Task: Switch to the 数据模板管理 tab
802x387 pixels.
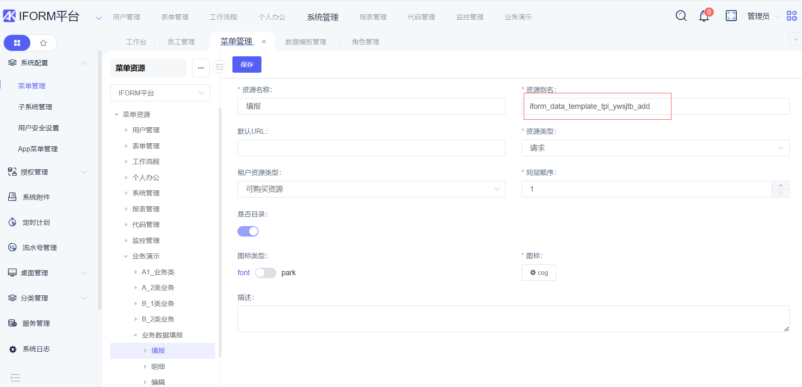Action: 306,42
